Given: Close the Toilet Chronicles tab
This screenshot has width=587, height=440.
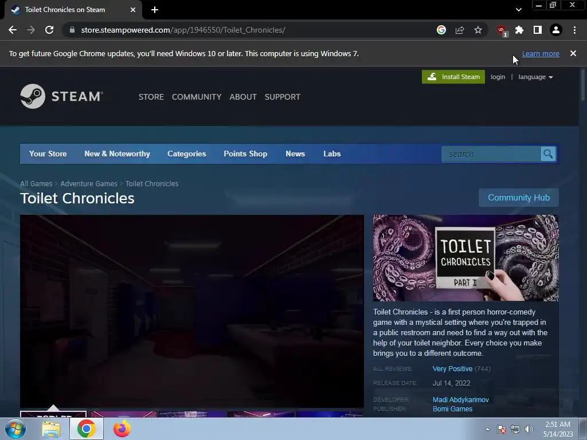Looking at the screenshot, I should point(133,10).
